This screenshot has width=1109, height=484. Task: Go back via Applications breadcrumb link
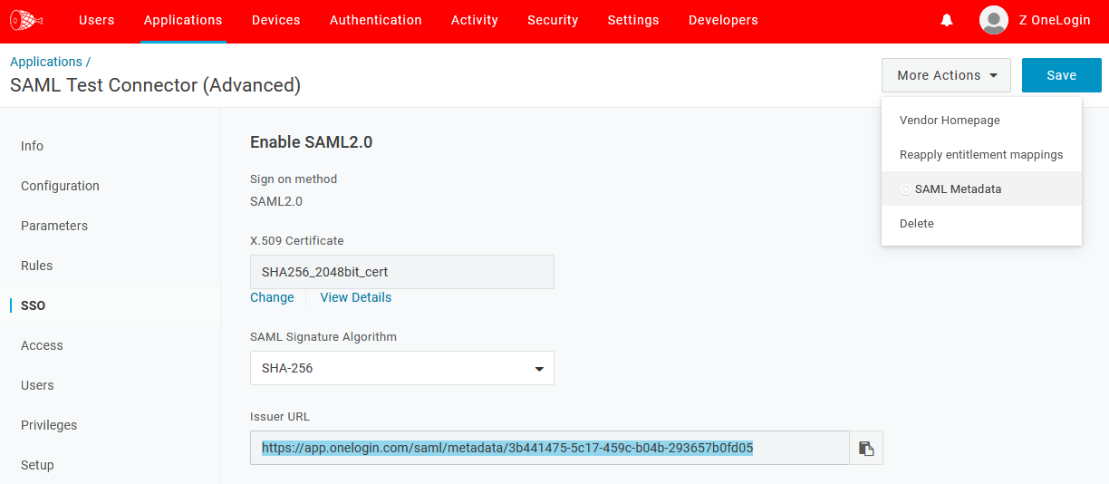click(45, 62)
